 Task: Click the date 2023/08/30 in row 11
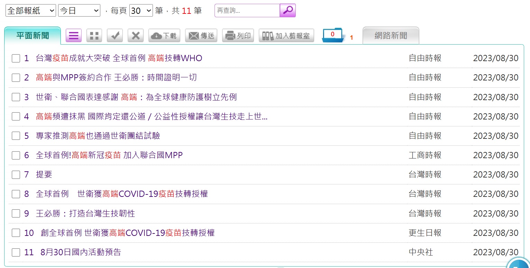496,252
